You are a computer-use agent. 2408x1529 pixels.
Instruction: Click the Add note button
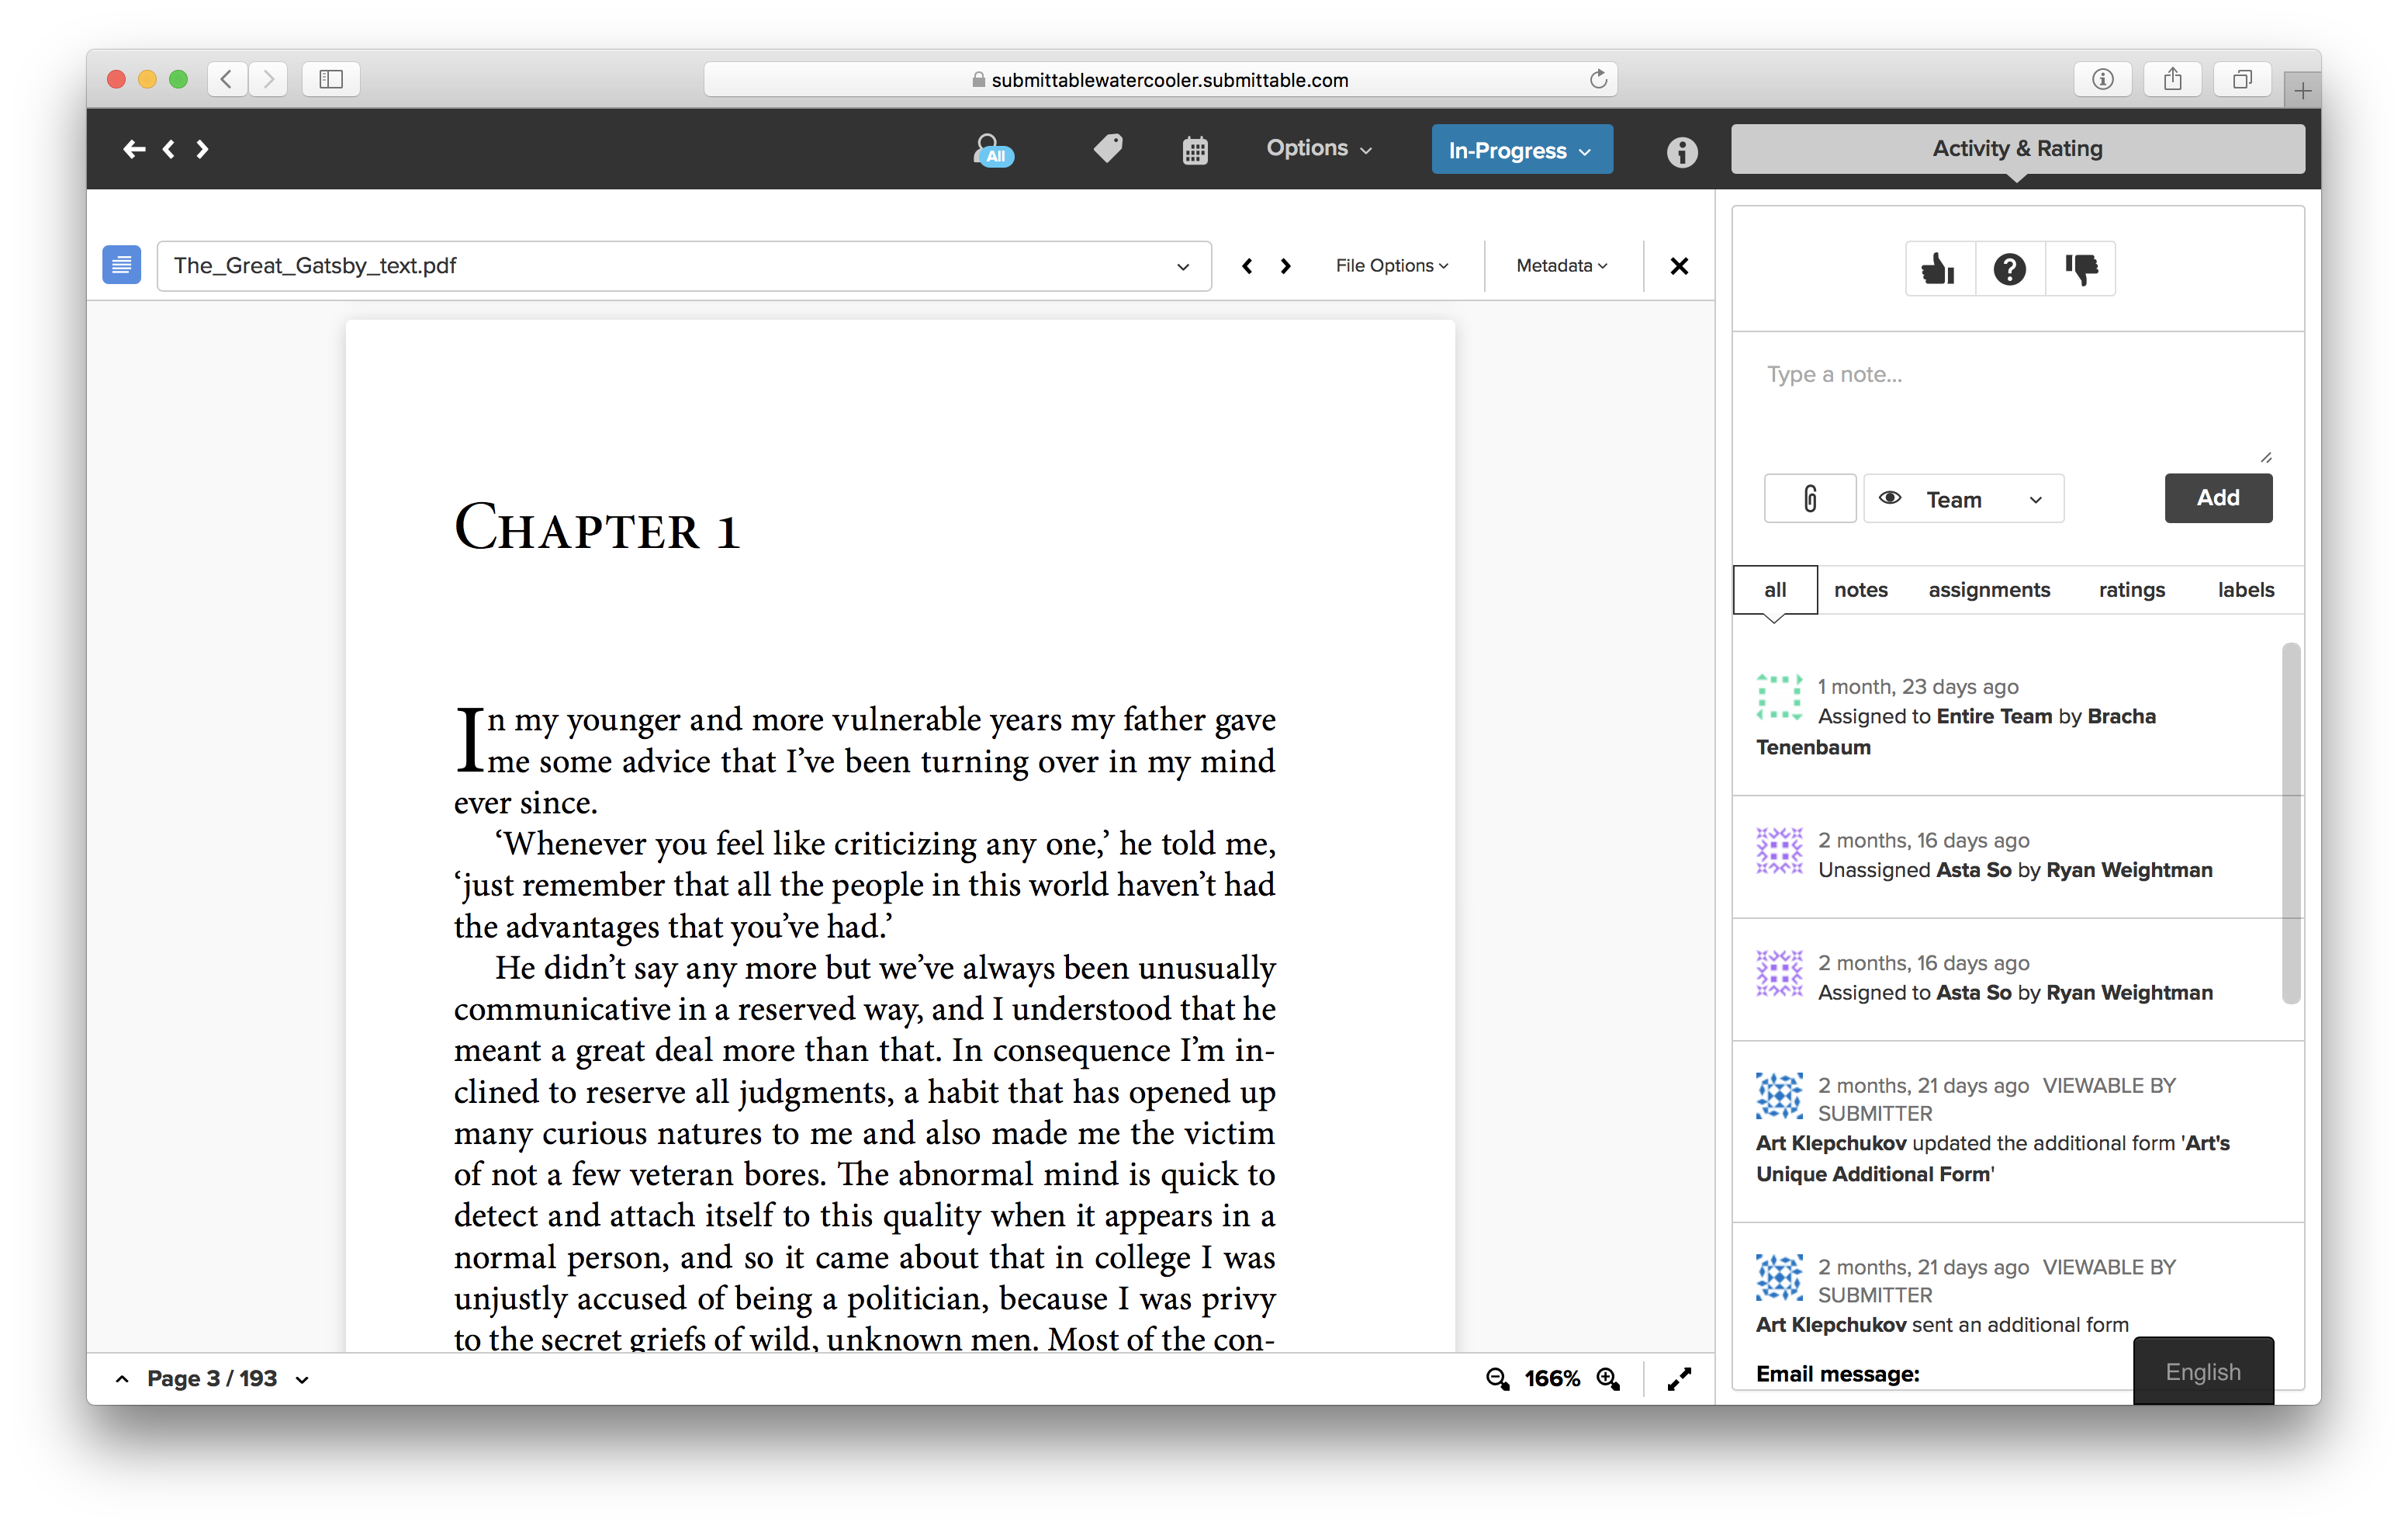point(2218,498)
